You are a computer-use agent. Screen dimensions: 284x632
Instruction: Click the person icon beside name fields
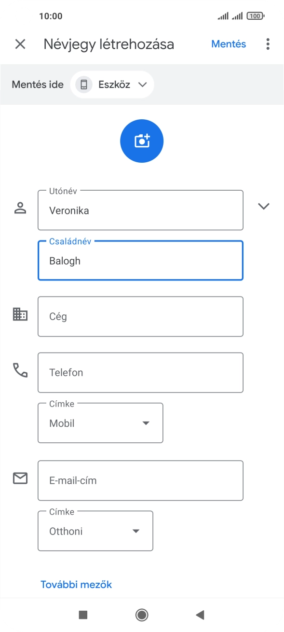pyautogui.click(x=20, y=208)
